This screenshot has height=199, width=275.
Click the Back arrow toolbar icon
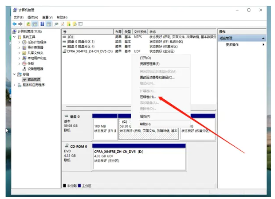[15, 23]
